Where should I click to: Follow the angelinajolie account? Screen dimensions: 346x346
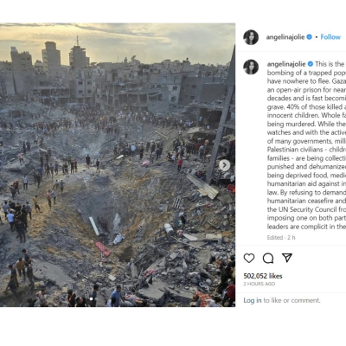(330, 37)
